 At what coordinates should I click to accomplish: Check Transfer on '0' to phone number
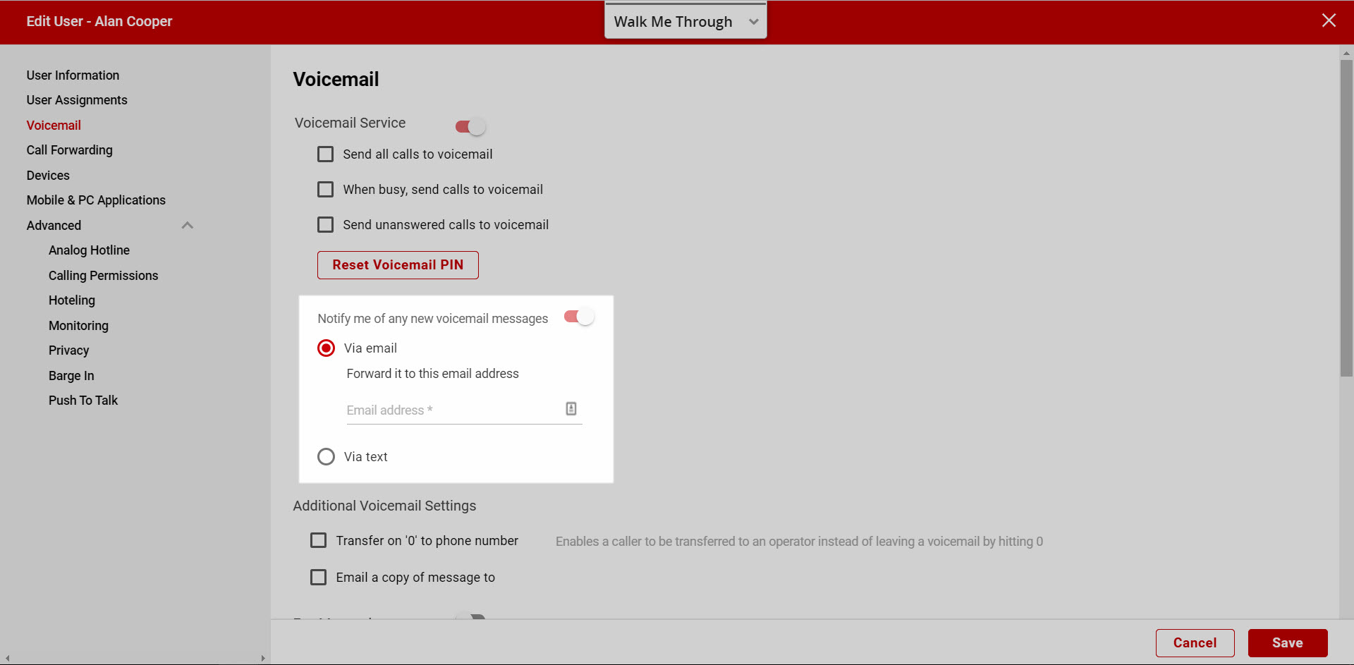pos(318,541)
